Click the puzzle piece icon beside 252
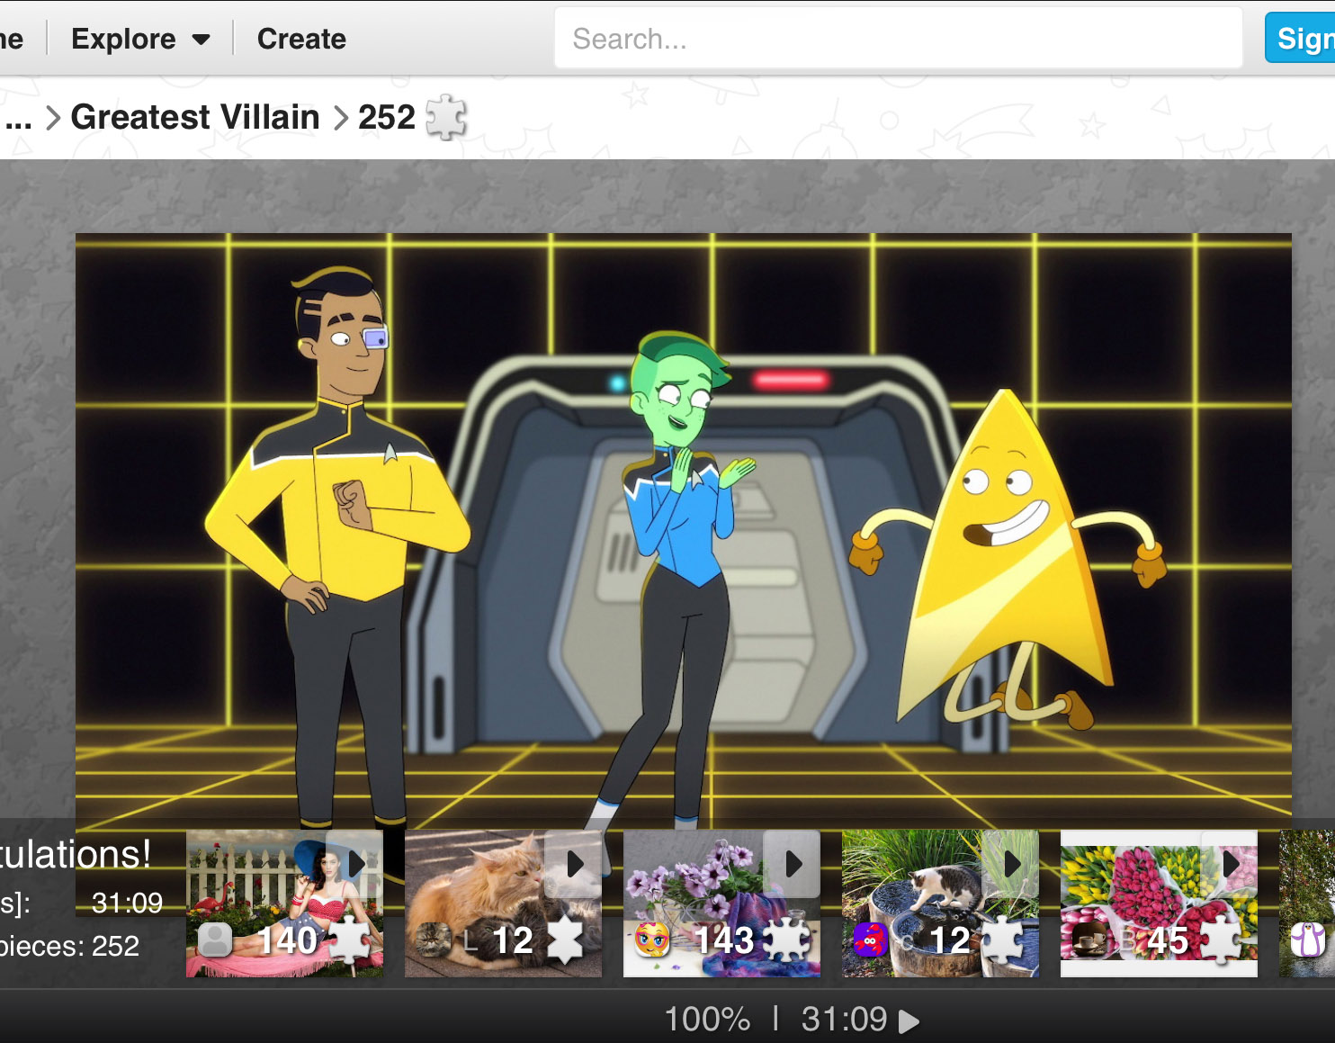 point(446,117)
